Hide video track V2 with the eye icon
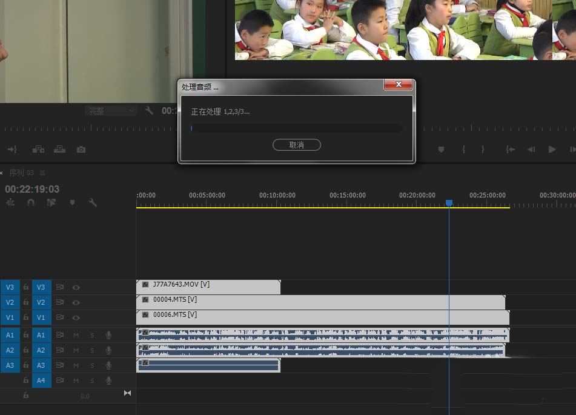Image resolution: width=576 pixels, height=415 pixels. click(x=76, y=302)
